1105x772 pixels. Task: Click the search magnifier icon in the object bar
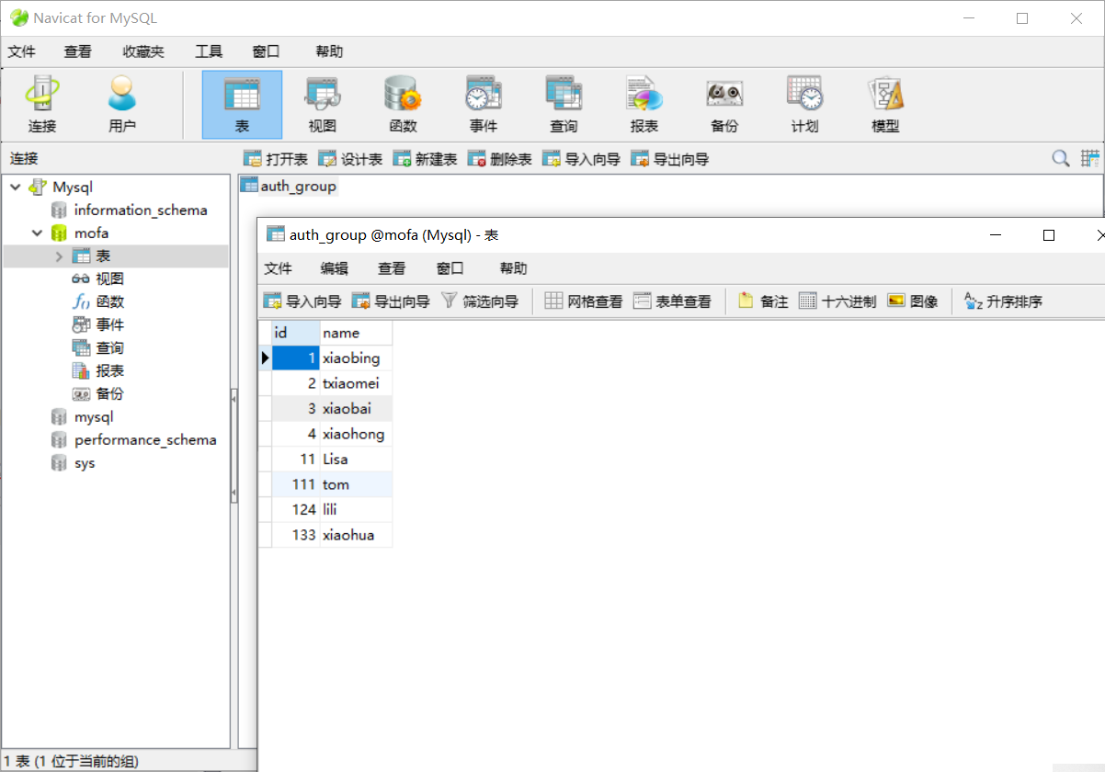point(1061,159)
